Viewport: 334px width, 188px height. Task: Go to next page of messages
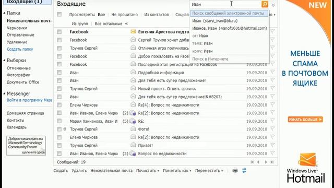(x=266, y=162)
